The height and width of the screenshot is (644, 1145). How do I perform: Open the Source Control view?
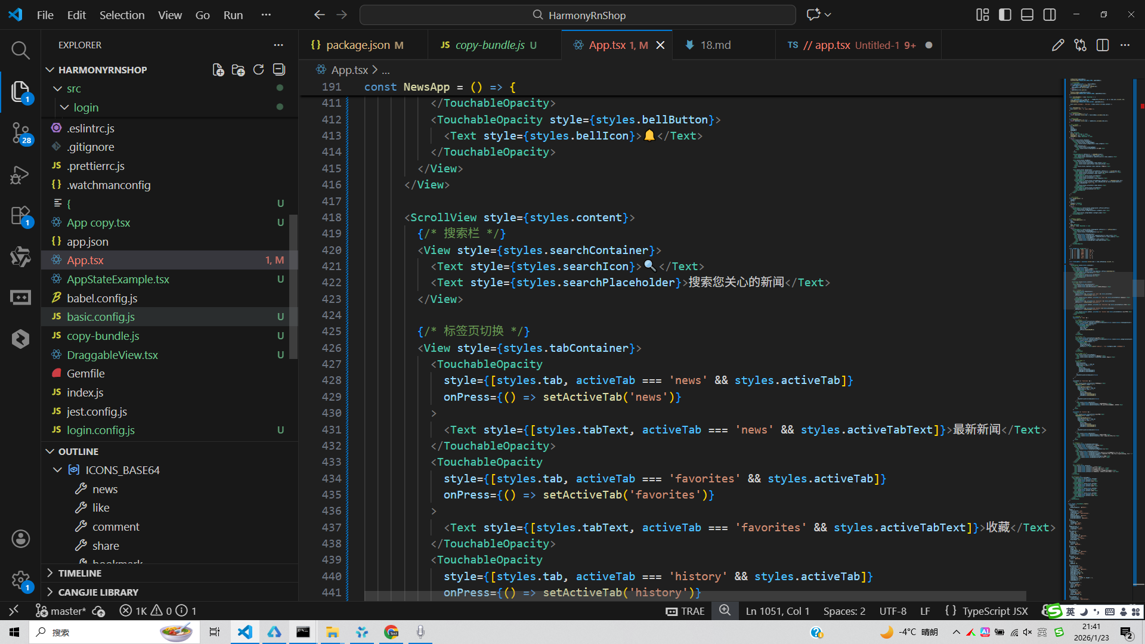[x=20, y=132]
